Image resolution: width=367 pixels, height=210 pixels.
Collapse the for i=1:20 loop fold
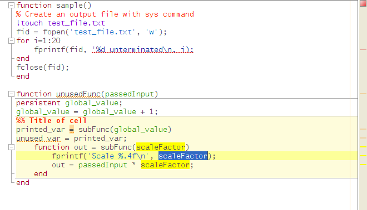pyautogui.click(x=11, y=41)
